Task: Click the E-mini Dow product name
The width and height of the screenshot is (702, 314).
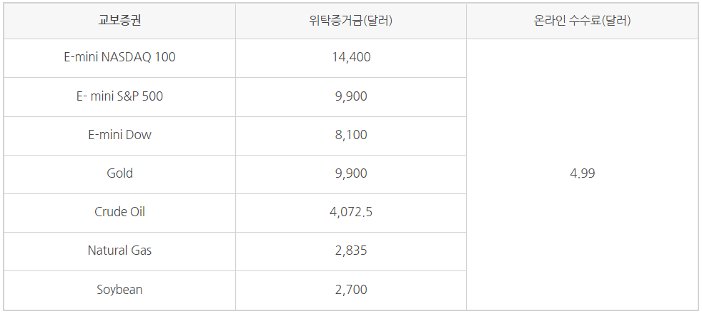Action: coord(119,135)
